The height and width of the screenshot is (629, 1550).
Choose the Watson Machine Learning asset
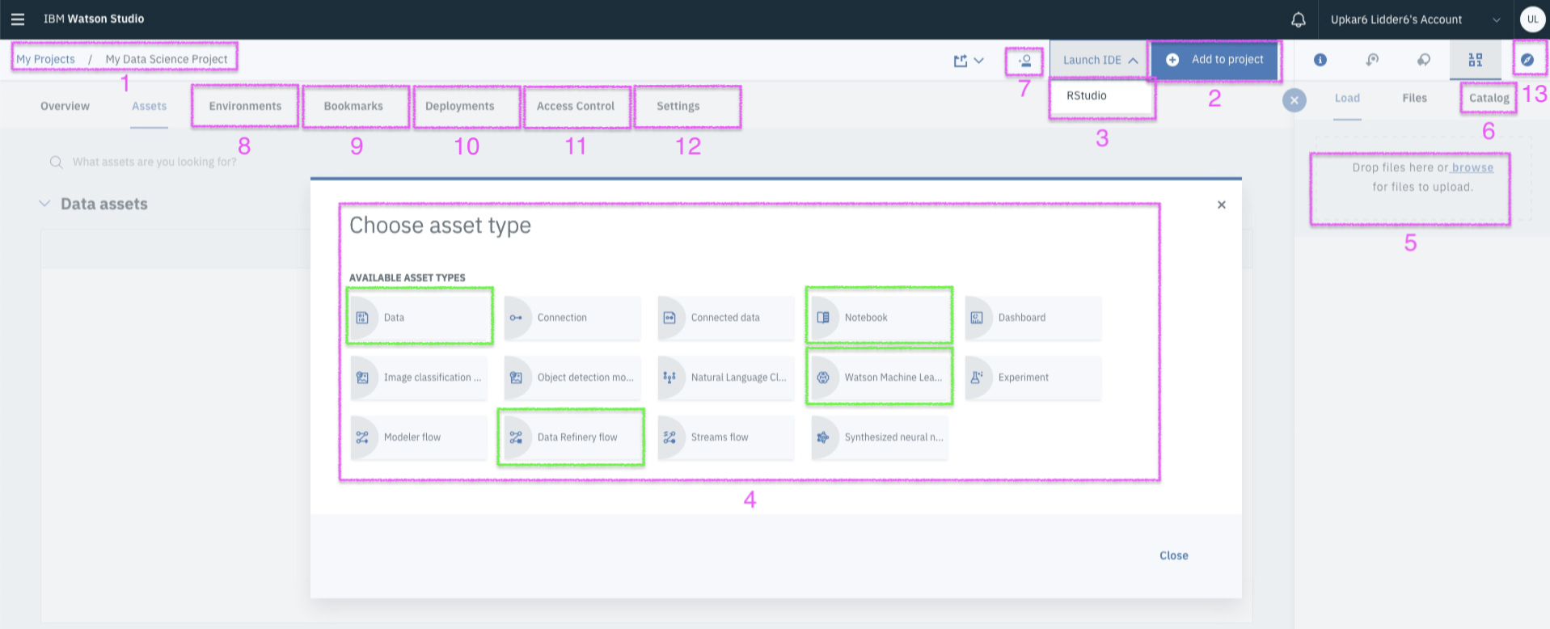tap(880, 378)
